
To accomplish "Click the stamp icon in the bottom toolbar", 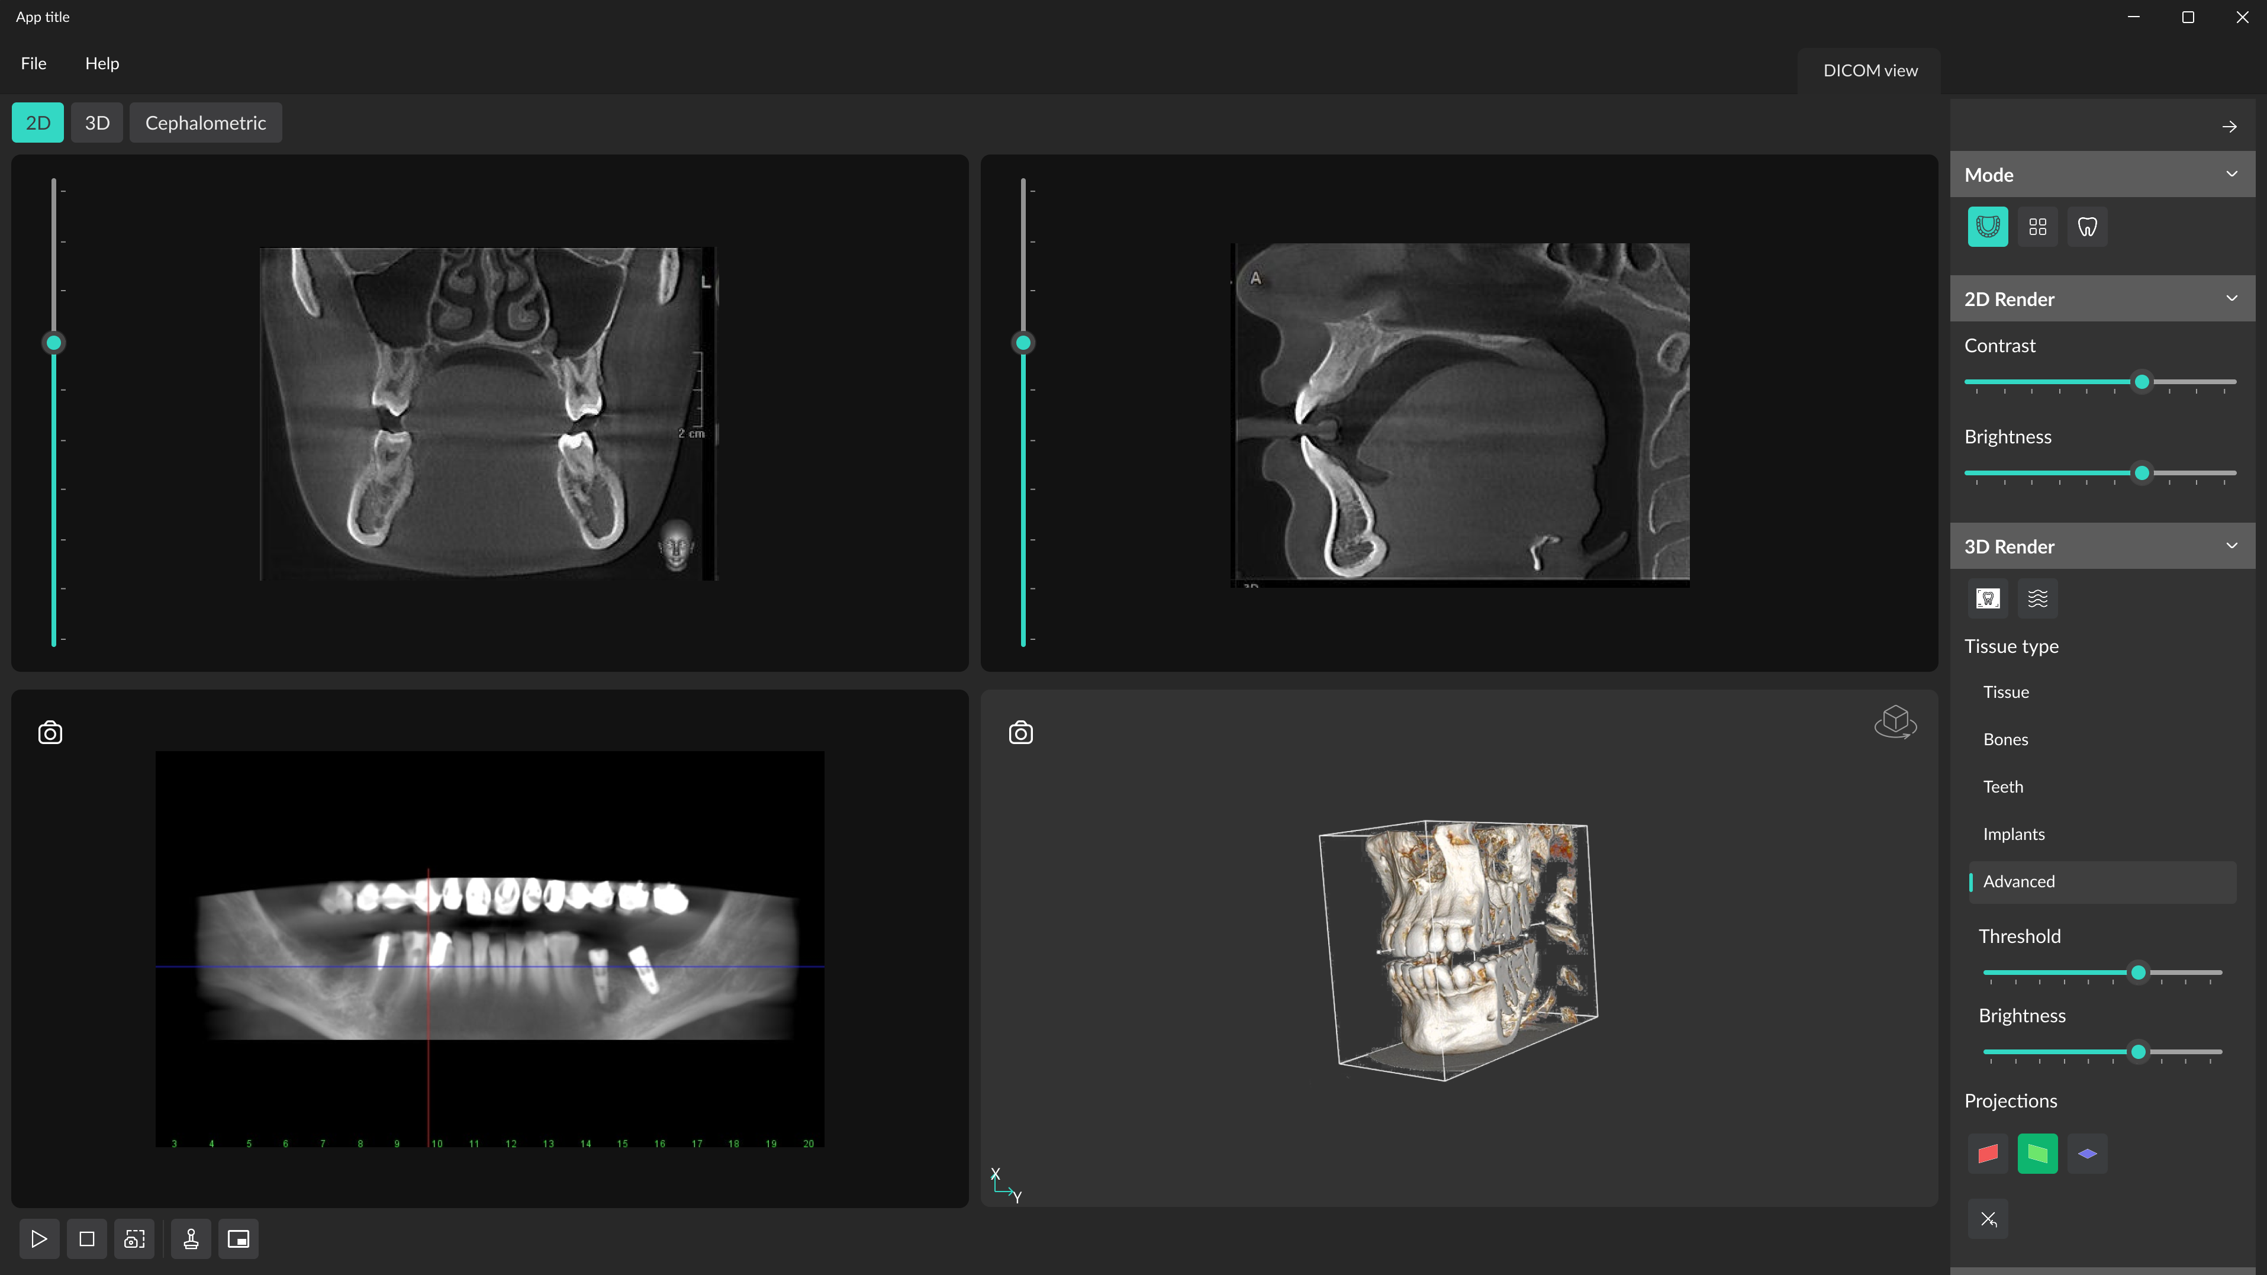I will (x=191, y=1239).
